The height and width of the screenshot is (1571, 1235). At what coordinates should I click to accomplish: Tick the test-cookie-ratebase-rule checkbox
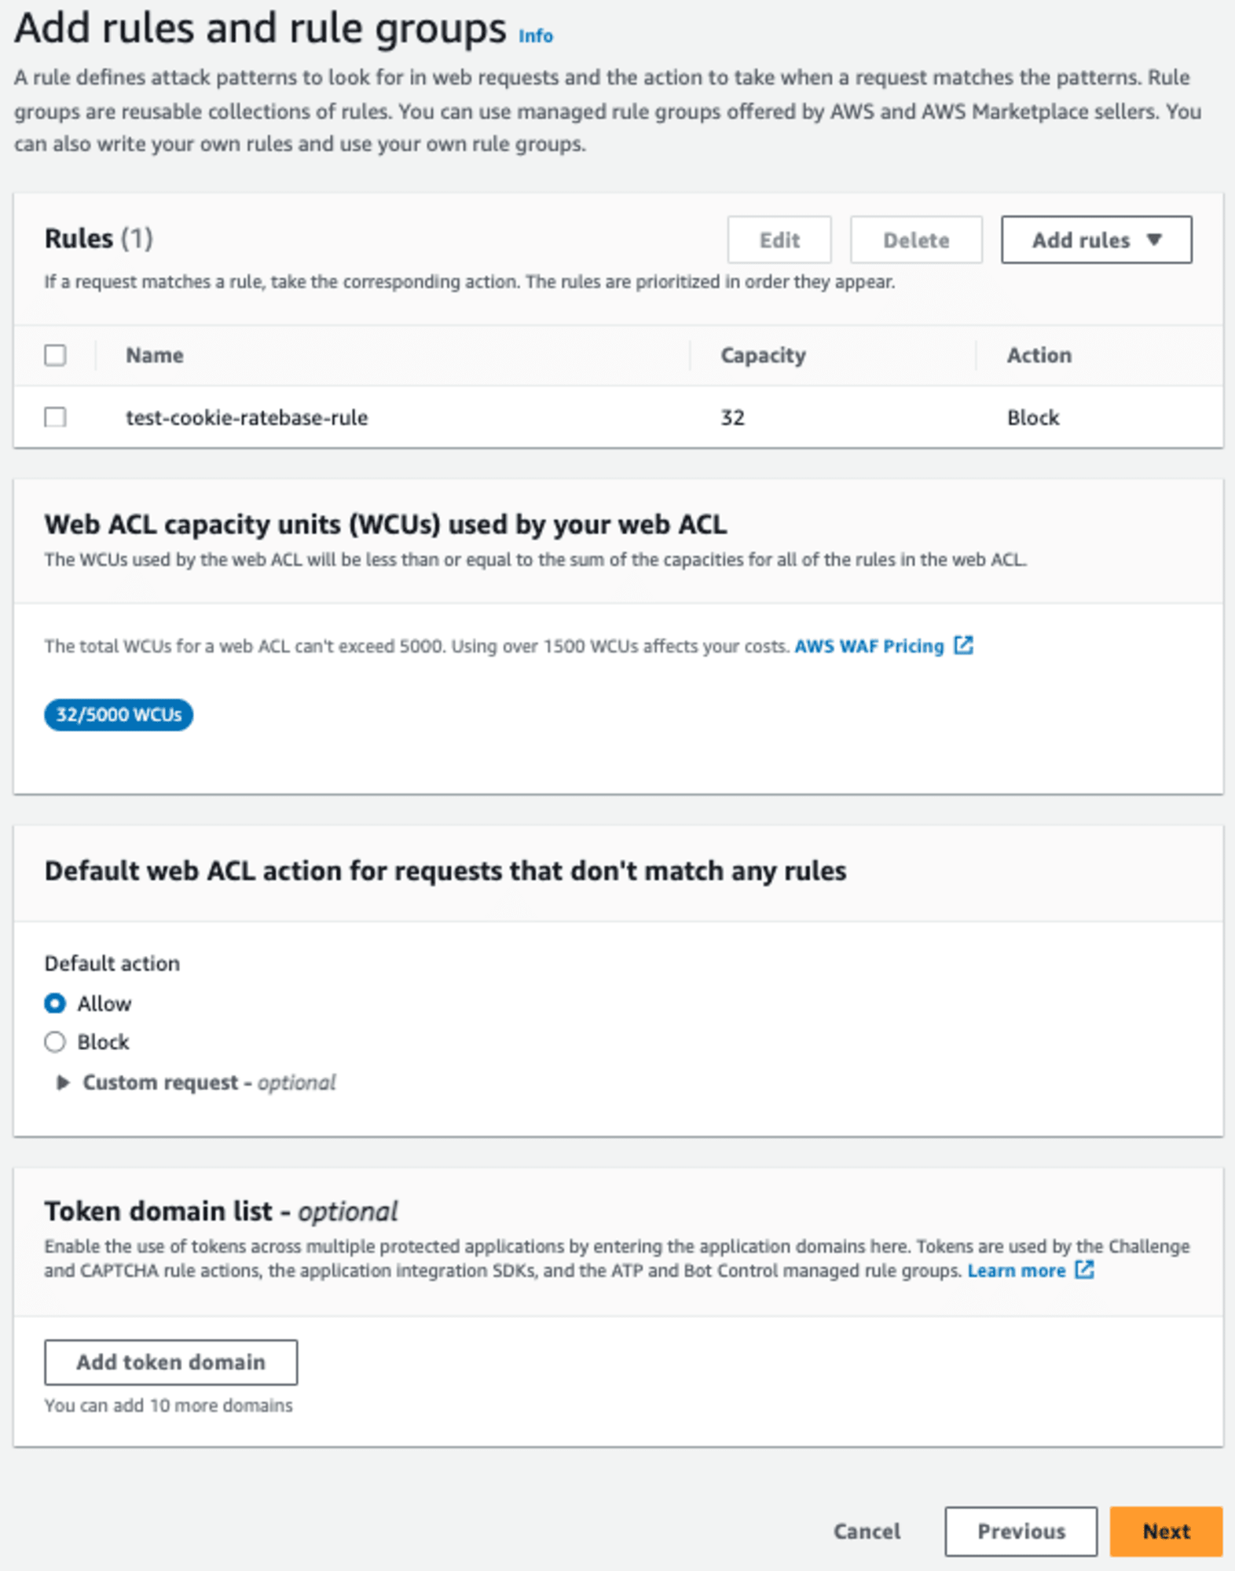click(x=55, y=417)
